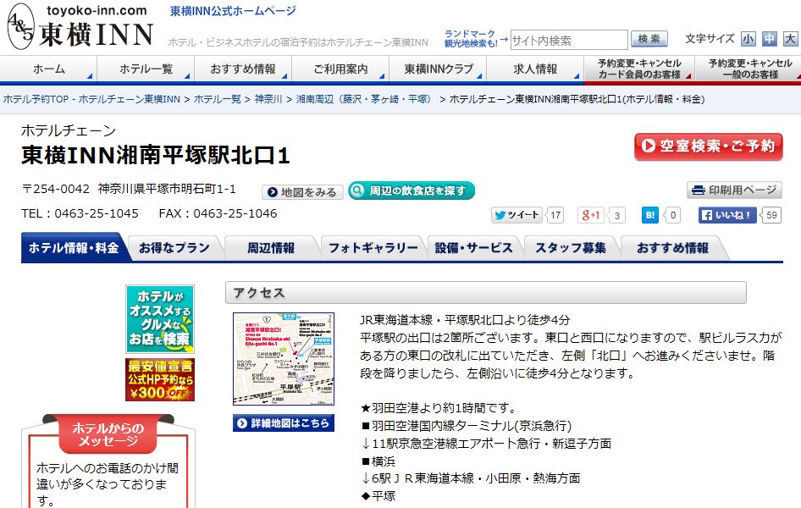Click the 周辺の飲食店を探す search button
The width and height of the screenshot is (801, 508).
click(x=412, y=190)
